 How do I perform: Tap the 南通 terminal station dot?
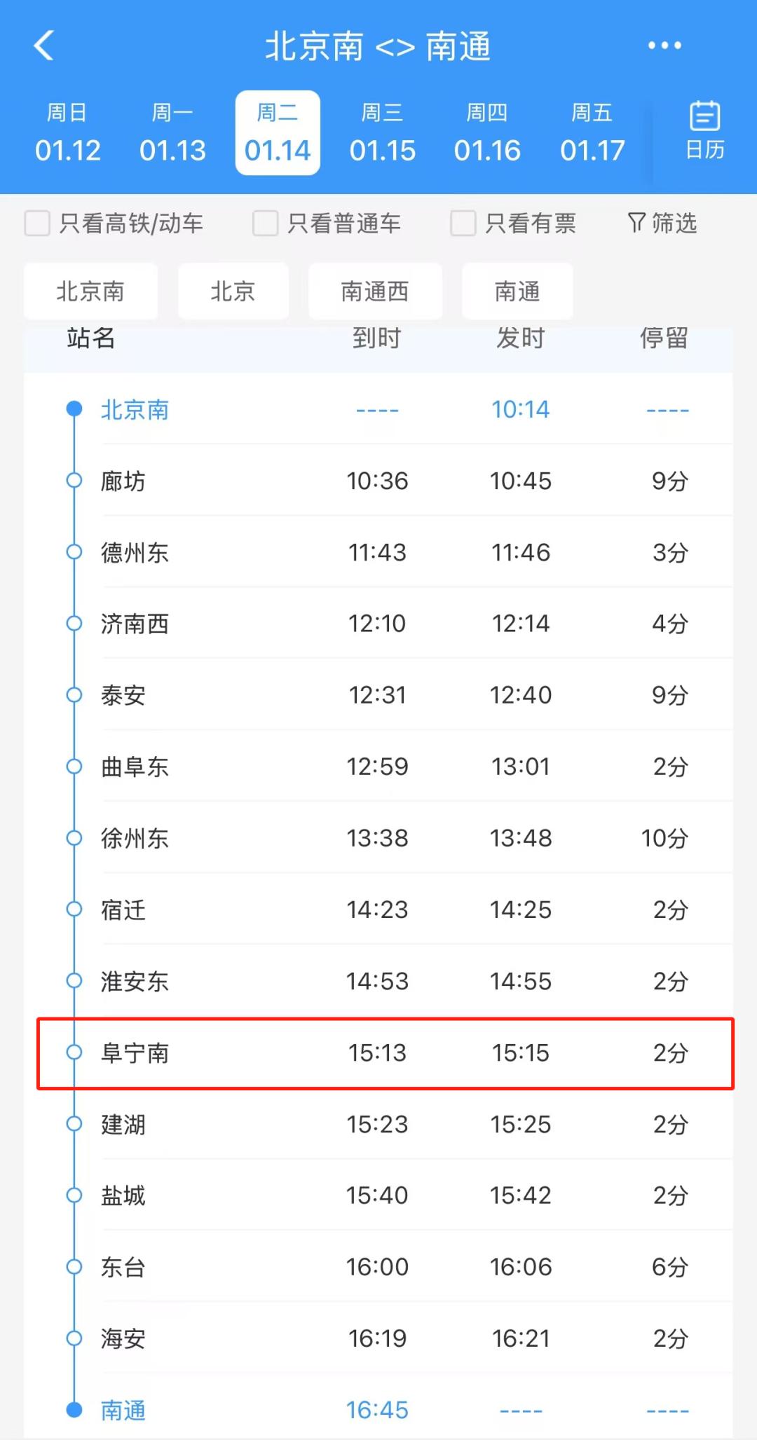(x=74, y=1410)
